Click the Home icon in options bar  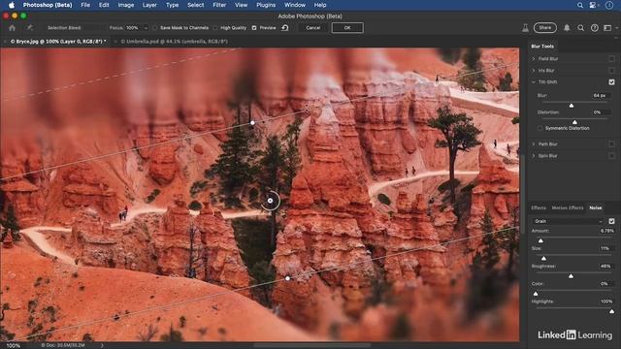pos(12,28)
